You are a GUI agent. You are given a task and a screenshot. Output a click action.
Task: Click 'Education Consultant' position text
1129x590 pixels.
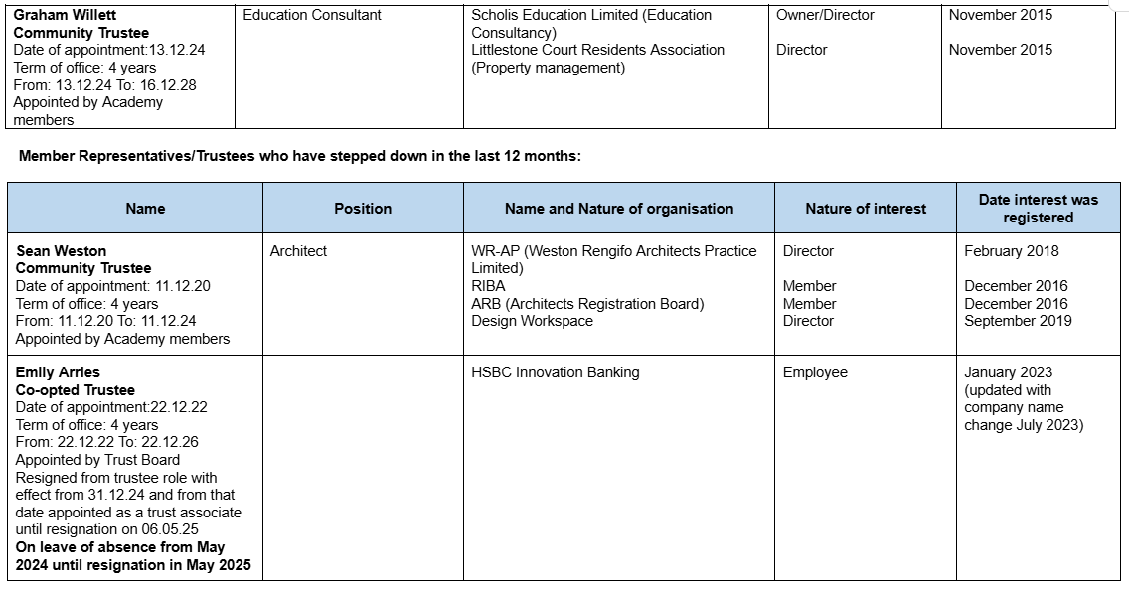[312, 15]
